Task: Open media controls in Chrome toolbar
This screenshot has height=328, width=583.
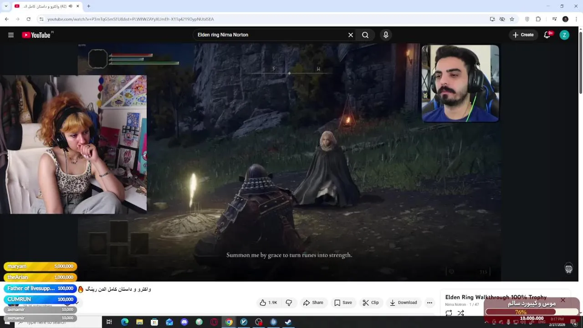Action: click(554, 19)
